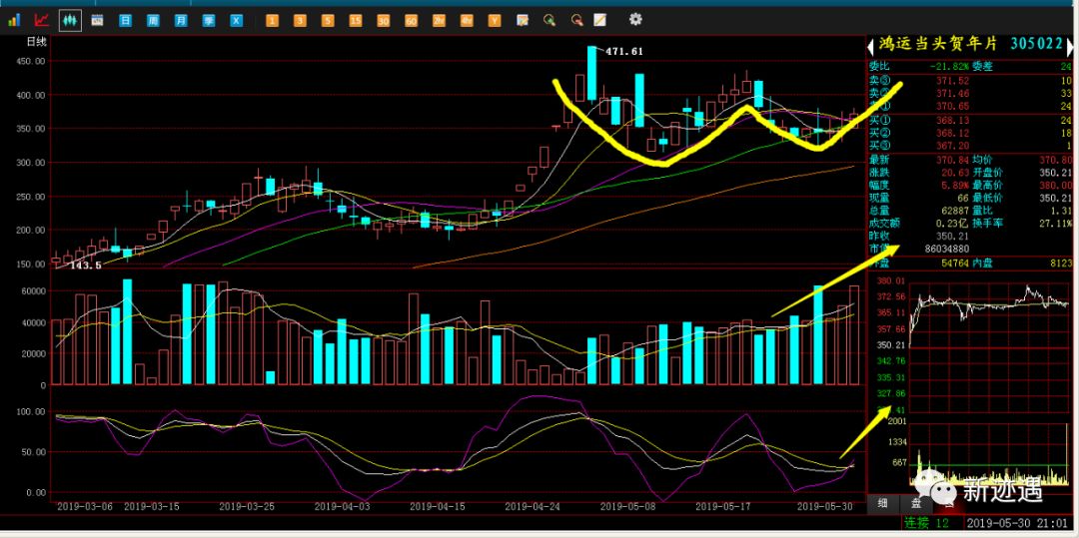This screenshot has width=1079, height=538.
Task: Switch to quarterly (季) K-line period
Action: click(x=209, y=21)
